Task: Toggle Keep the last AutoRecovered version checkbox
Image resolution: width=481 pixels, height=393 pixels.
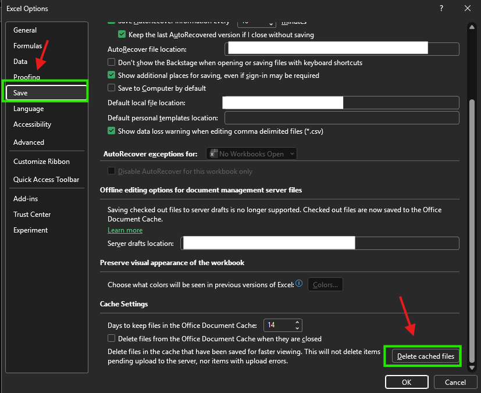Action: point(122,34)
